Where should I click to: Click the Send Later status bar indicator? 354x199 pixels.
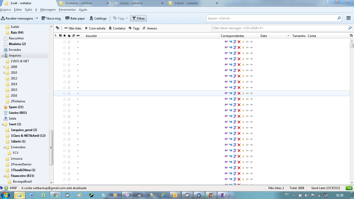325,188
